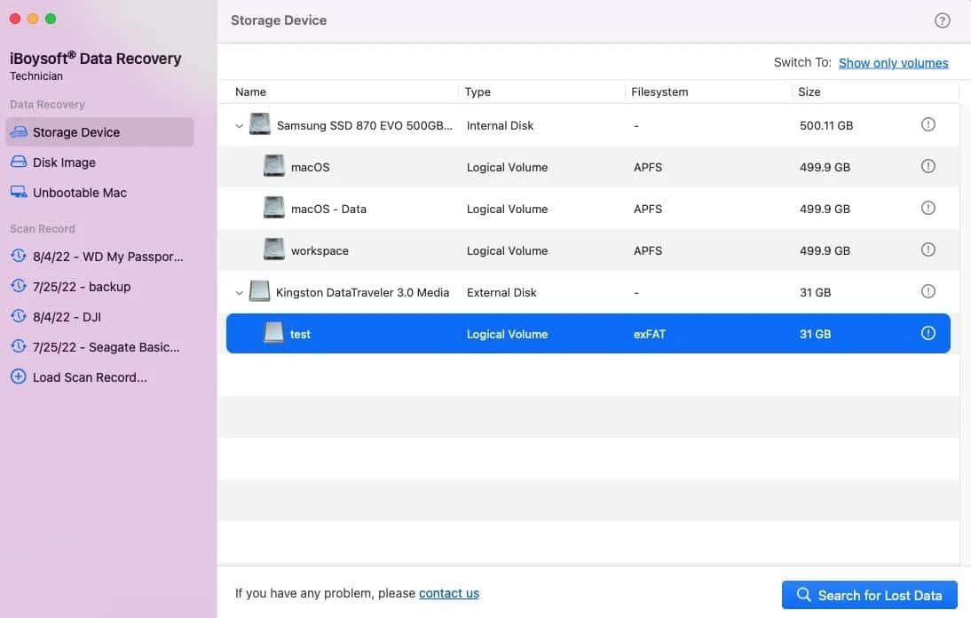Click the test volume drive icon
Viewport: 971px width, 618px height.
click(273, 333)
